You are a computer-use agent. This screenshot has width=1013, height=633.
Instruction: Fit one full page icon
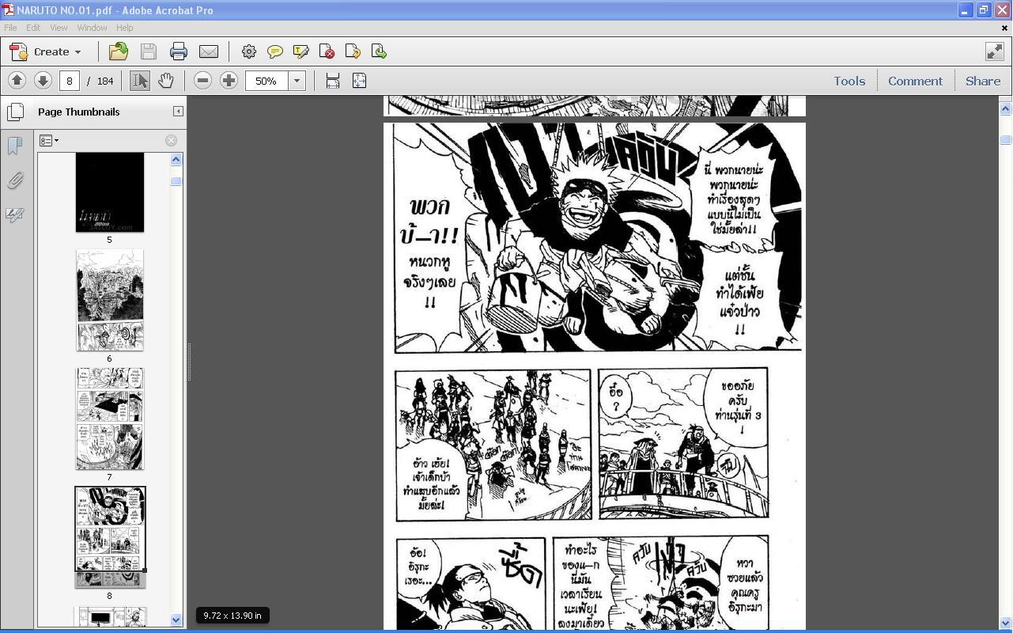click(359, 81)
